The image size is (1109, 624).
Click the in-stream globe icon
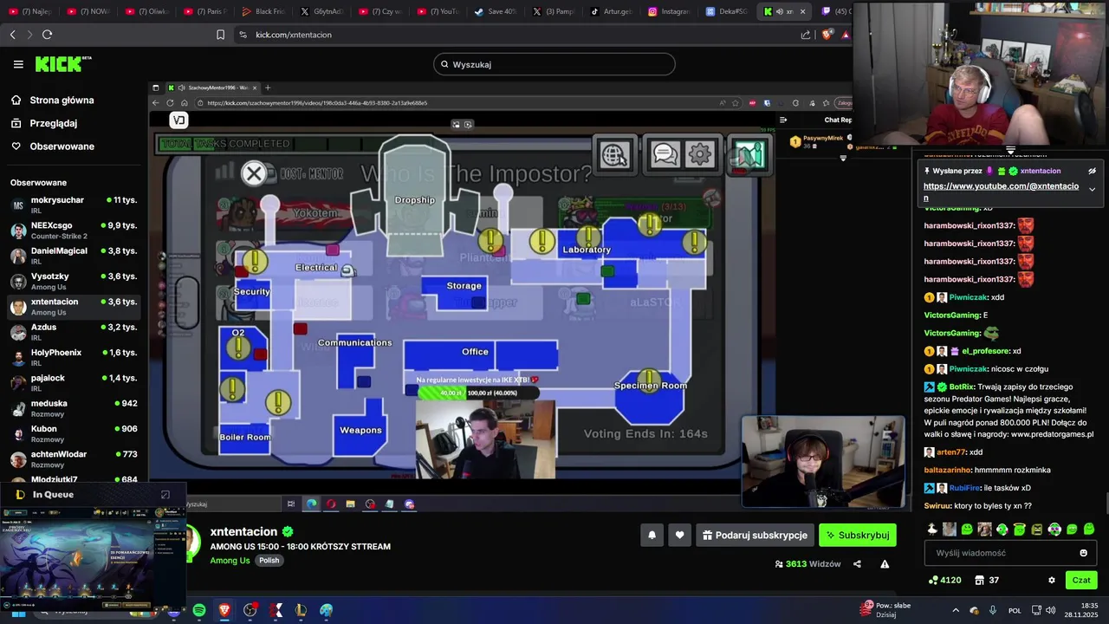(x=614, y=155)
